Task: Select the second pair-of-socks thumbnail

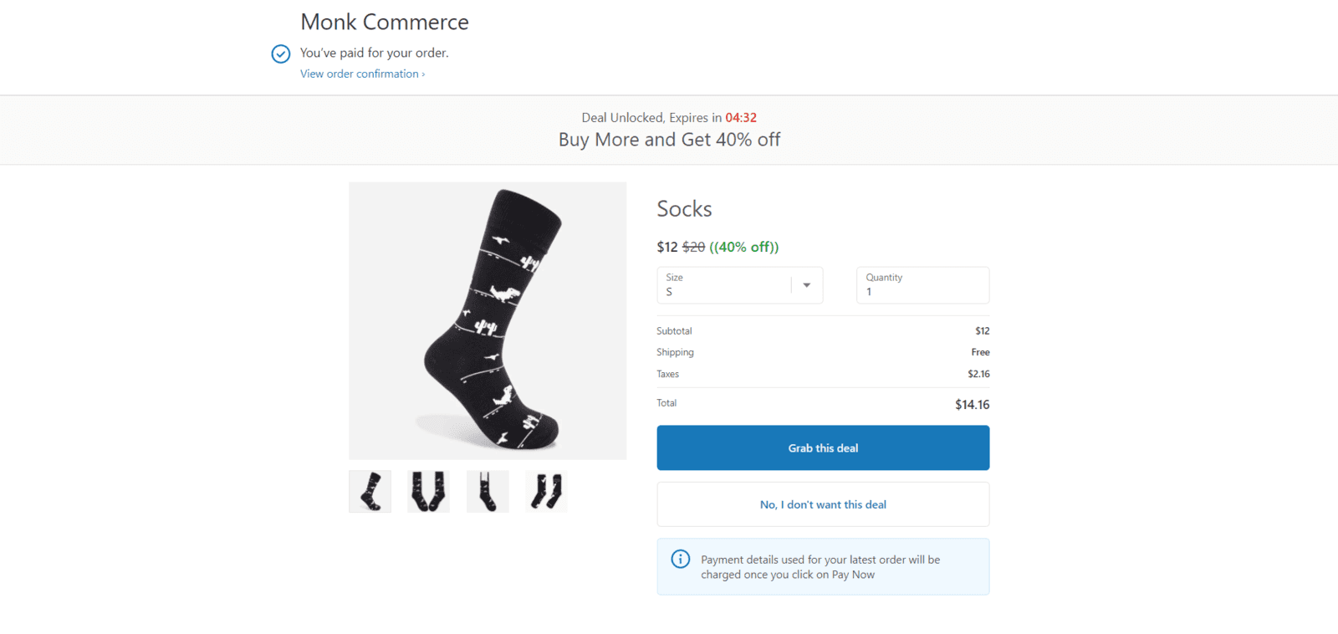Action: click(x=428, y=491)
